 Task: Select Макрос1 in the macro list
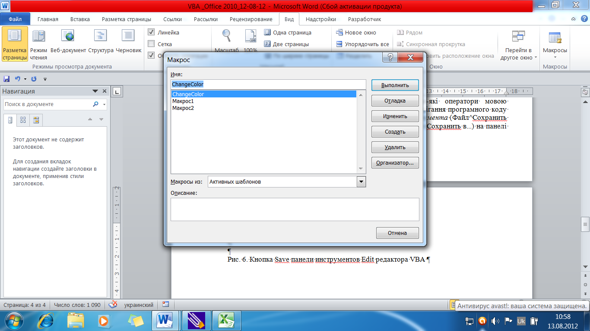(x=264, y=101)
